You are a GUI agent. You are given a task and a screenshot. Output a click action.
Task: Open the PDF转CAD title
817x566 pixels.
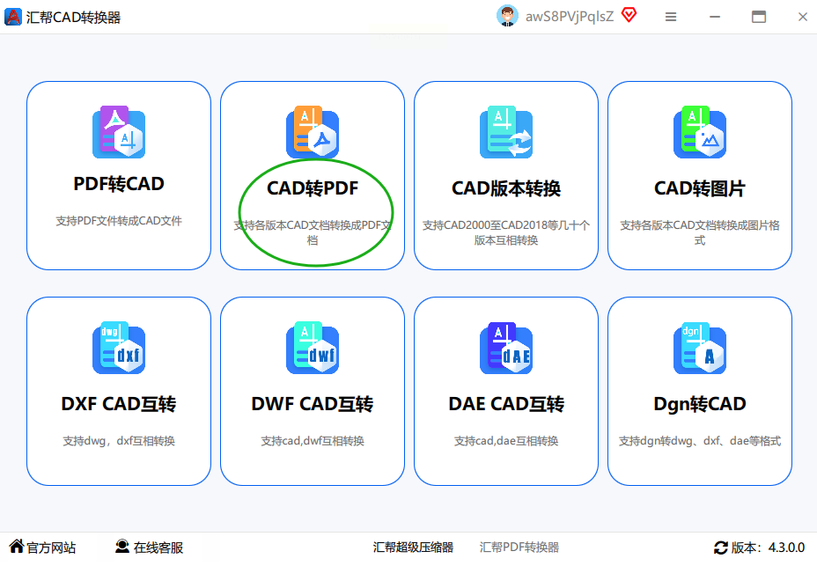[x=119, y=184]
